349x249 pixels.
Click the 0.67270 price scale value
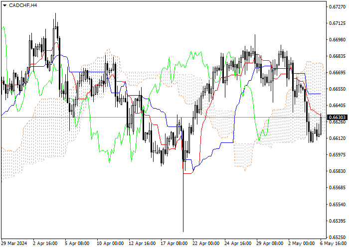(x=337, y=6)
